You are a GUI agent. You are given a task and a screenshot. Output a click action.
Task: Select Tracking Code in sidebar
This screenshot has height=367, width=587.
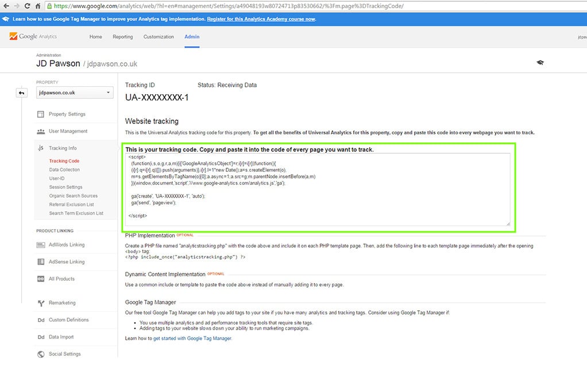[64, 161]
